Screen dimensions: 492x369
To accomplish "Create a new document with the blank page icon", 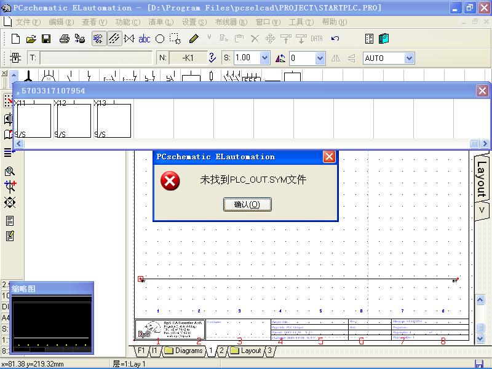I will click(15, 39).
